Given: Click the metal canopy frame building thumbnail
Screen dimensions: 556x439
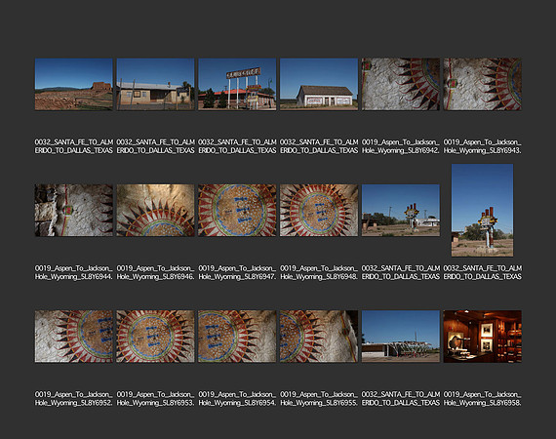Looking at the screenshot, I should (x=401, y=337).
